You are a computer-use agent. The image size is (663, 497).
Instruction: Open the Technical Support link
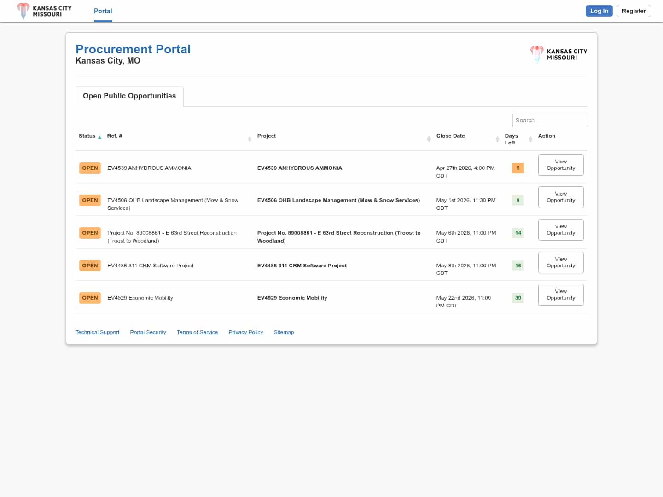pos(97,332)
